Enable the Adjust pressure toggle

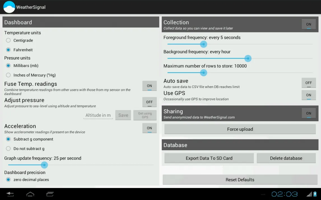[x=149, y=102]
